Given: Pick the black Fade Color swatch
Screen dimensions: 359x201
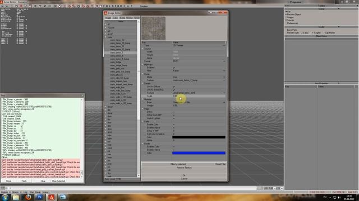Looking at the screenshot, I should pos(199,137).
